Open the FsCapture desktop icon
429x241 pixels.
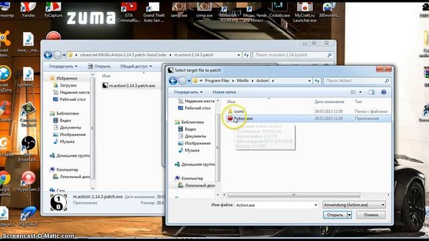click(54, 9)
